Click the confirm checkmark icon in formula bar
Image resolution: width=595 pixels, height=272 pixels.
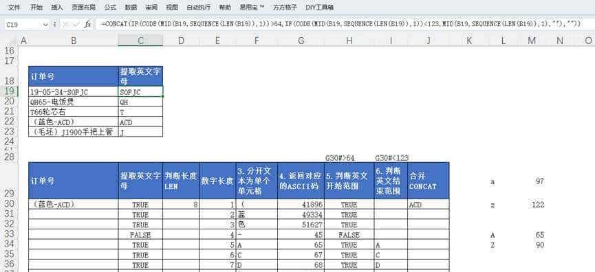pyautogui.click(x=76, y=25)
